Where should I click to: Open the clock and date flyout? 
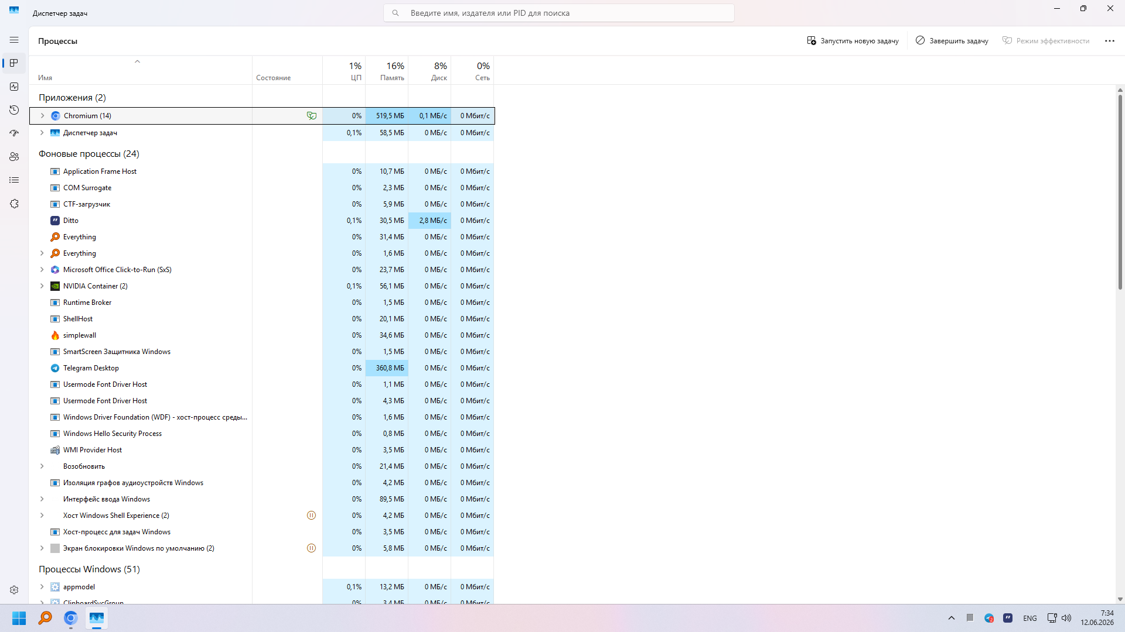[1097, 618]
